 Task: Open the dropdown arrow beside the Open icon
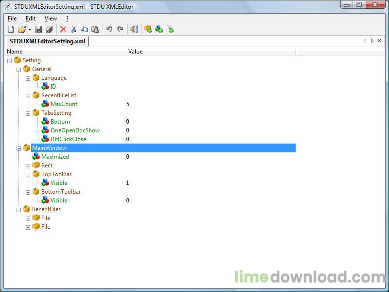click(30, 29)
